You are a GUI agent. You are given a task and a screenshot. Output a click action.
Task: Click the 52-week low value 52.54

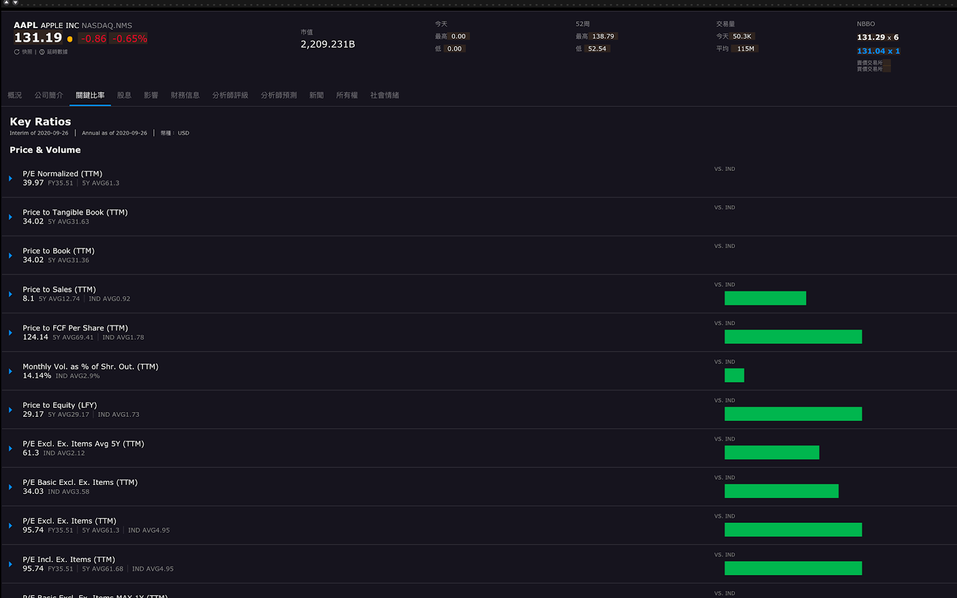click(x=597, y=49)
